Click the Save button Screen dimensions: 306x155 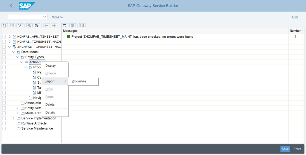[285, 149]
